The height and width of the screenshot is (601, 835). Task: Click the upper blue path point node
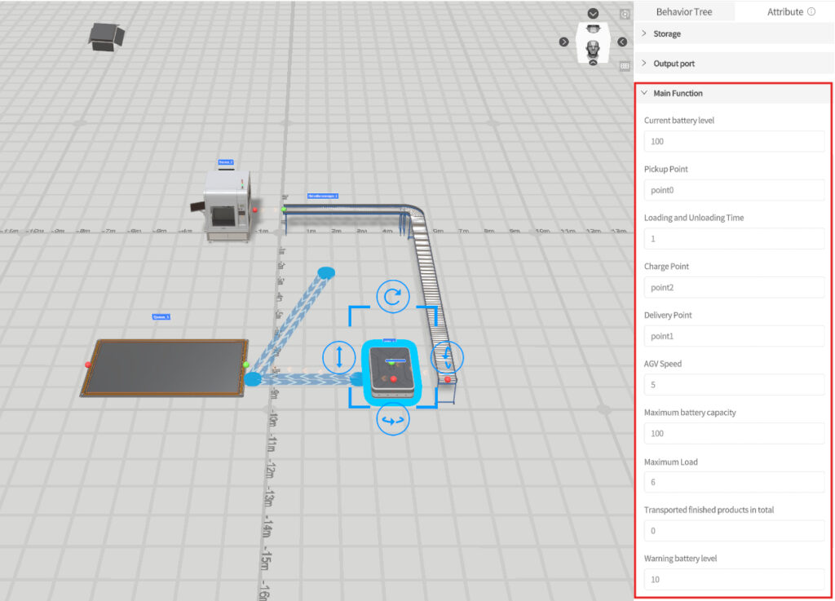coord(326,273)
